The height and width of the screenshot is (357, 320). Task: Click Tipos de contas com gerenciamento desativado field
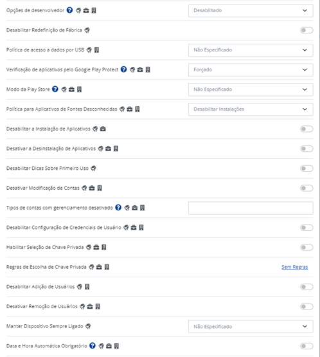251,208
